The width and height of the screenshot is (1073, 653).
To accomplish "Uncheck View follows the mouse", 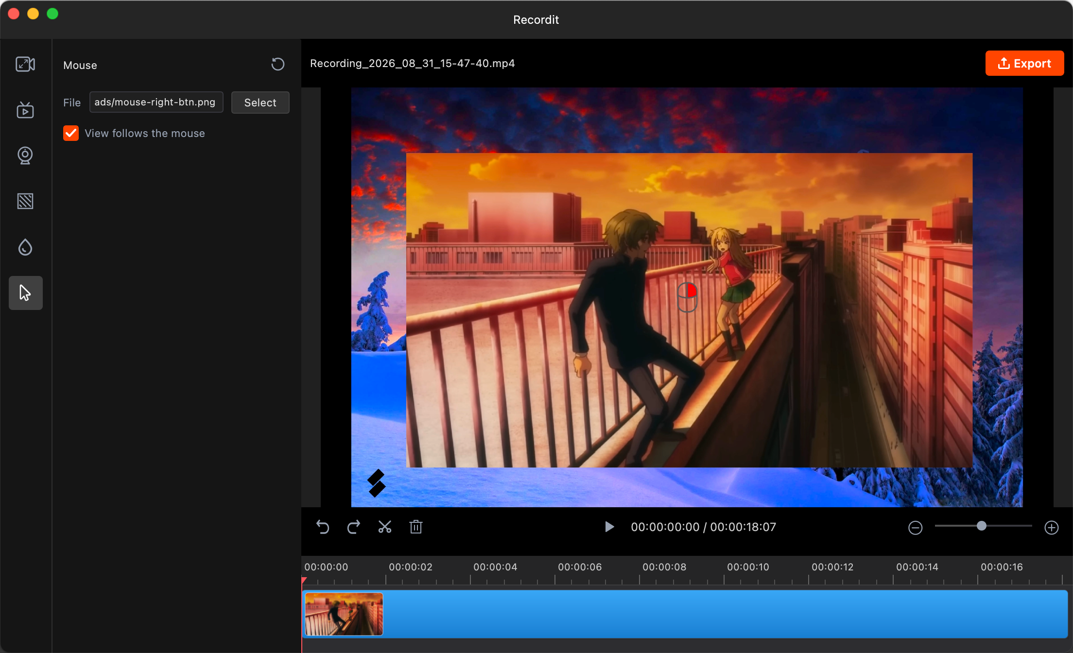I will click(x=71, y=133).
